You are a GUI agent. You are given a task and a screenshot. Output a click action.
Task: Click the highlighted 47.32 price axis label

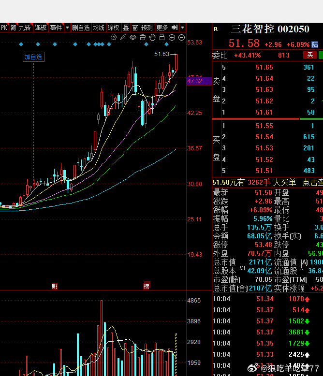pos(199,81)
